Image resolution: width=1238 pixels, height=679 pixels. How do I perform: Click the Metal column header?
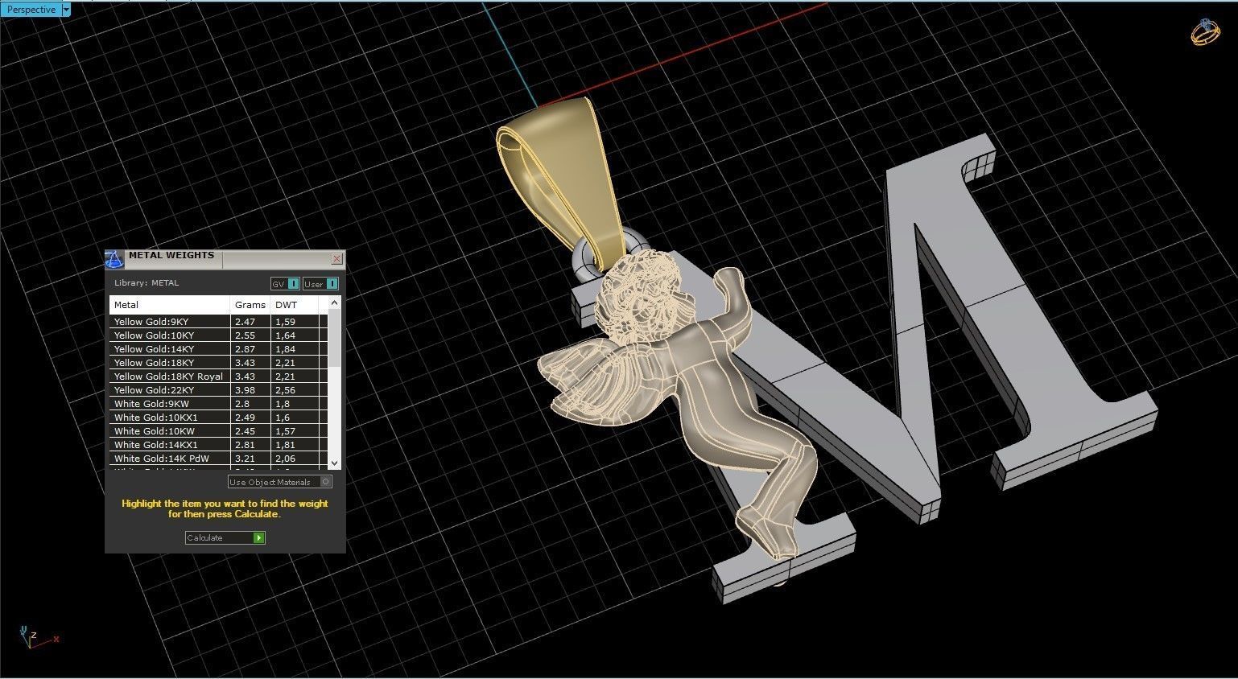126,304
